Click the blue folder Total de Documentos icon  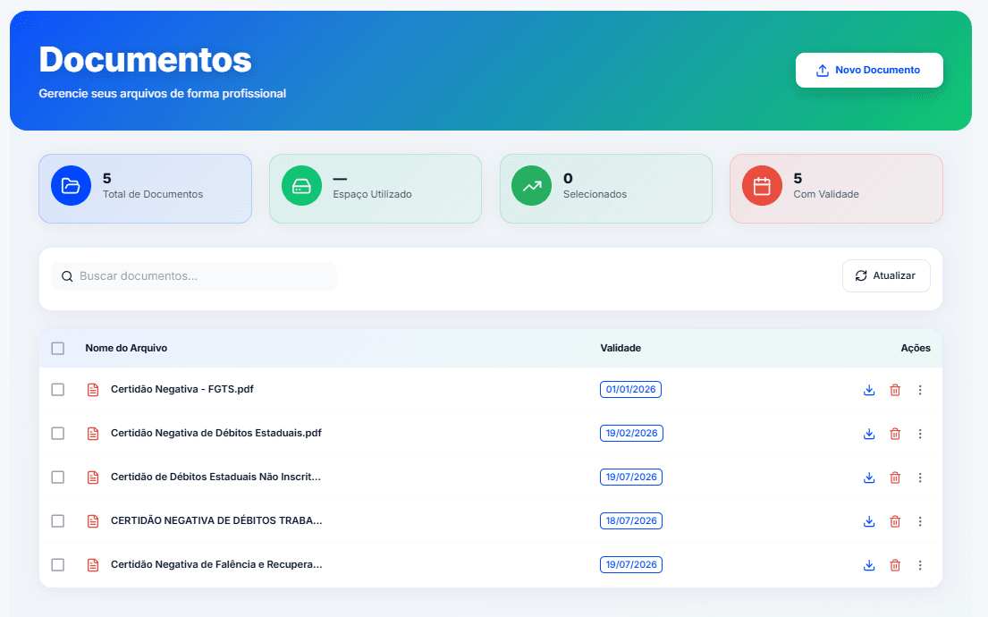71,186
